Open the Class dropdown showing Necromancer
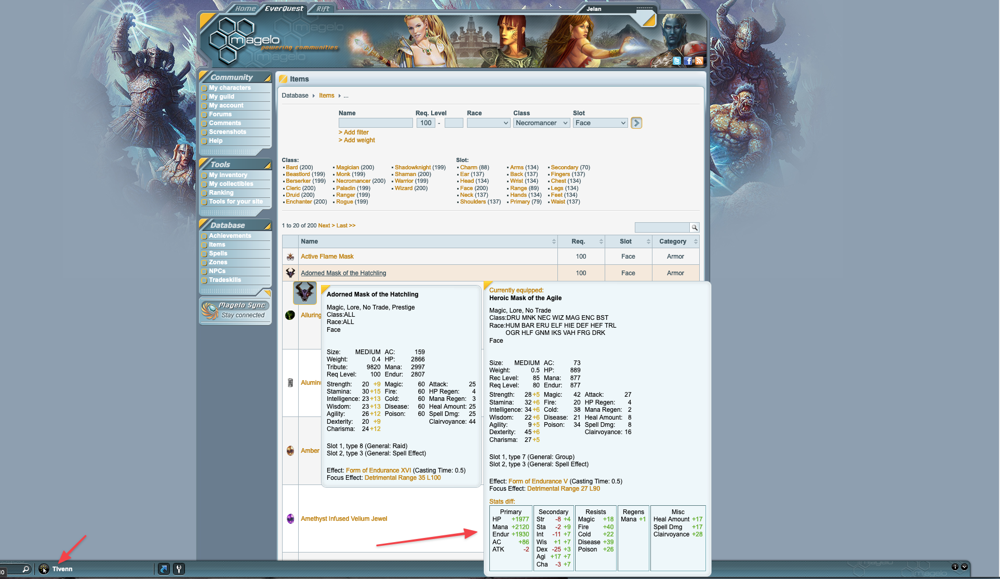This screenshot has height=579, width=1000. click(541, 123)
